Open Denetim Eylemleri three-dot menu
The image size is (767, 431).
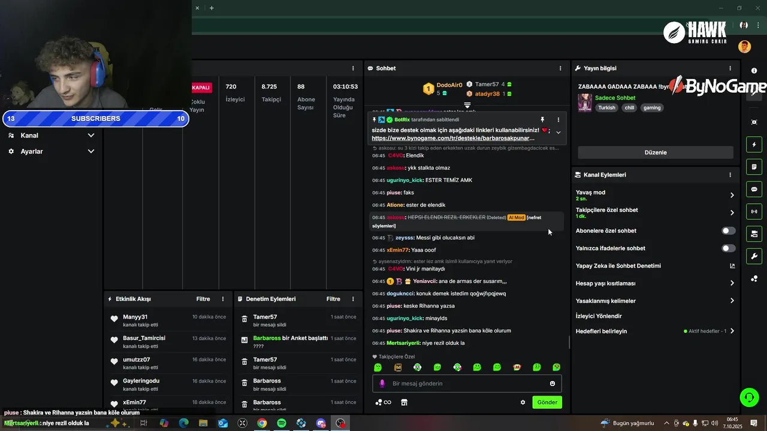pos(353,299)
